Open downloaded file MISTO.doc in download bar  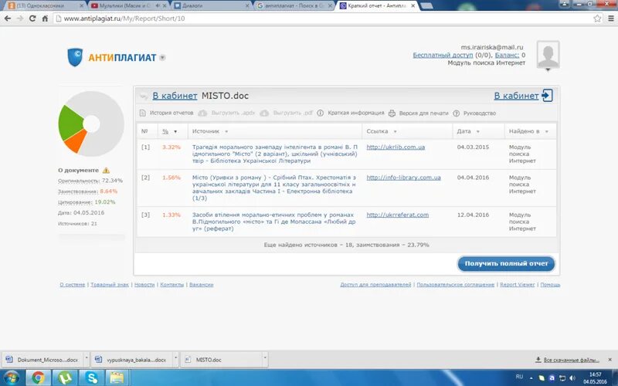[x=222, y=360]
